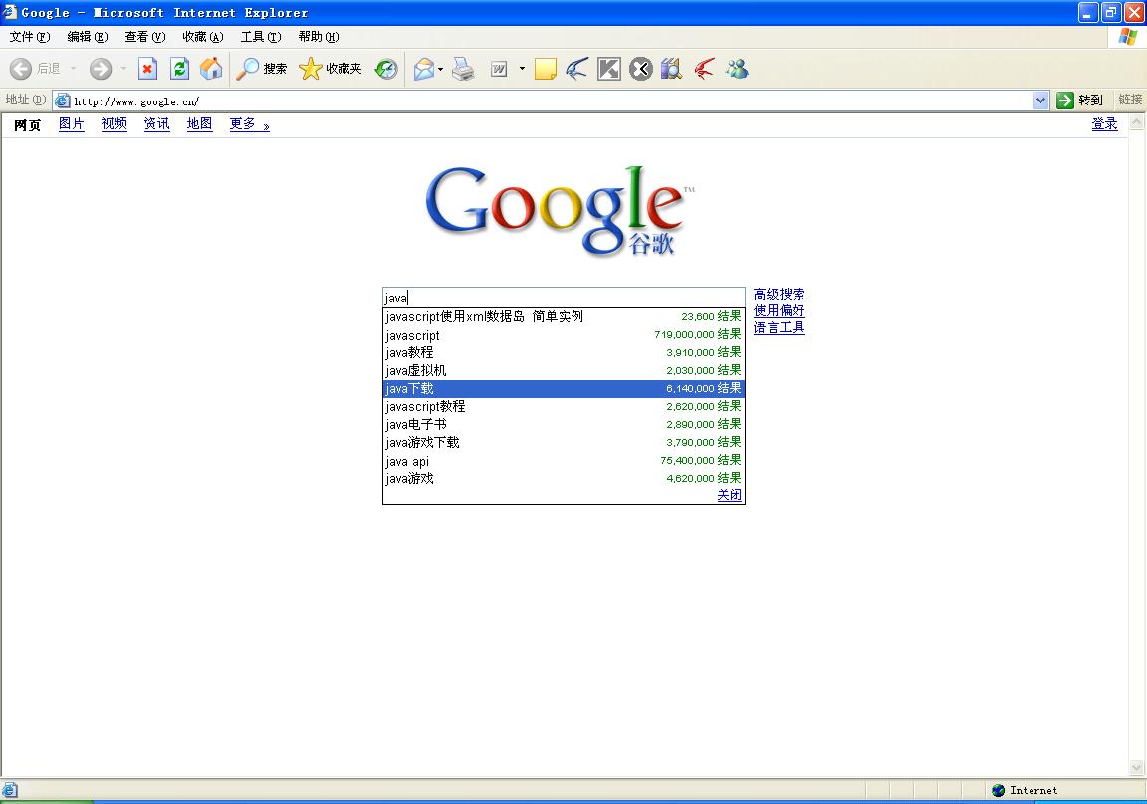Open the 图片 images link
The width and height of the screenshot is (1147, 804).
tap(71, 124)
